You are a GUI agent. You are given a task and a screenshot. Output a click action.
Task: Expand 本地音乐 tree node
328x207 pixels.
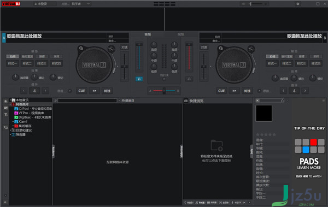[10, 100]
